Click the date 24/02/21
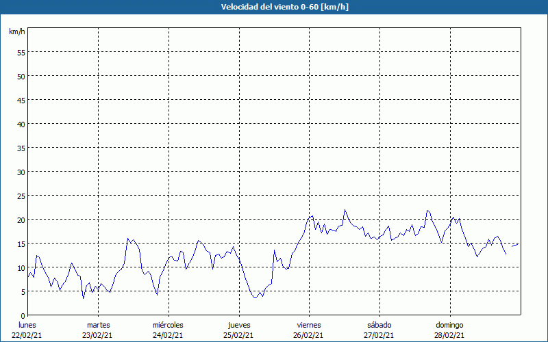 coord(168,335)
